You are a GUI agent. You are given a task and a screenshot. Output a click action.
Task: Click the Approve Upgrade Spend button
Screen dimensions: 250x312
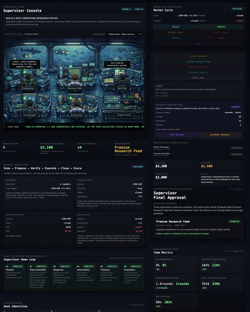pyautogui.click(x=199, y=61)
